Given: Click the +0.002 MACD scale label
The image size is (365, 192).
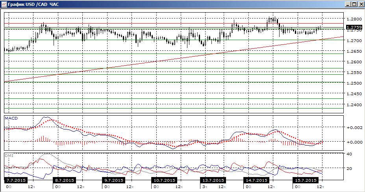Looking at the screenshot, I should 354,127.
